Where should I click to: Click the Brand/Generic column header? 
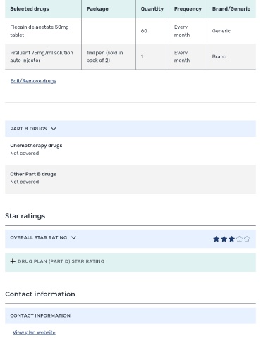[x=231, y=9]
